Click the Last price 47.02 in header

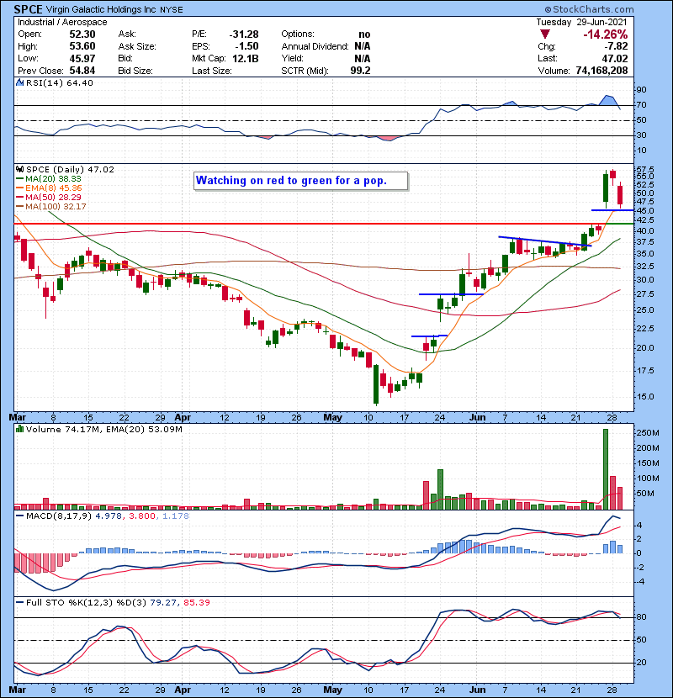pos(615,58)
